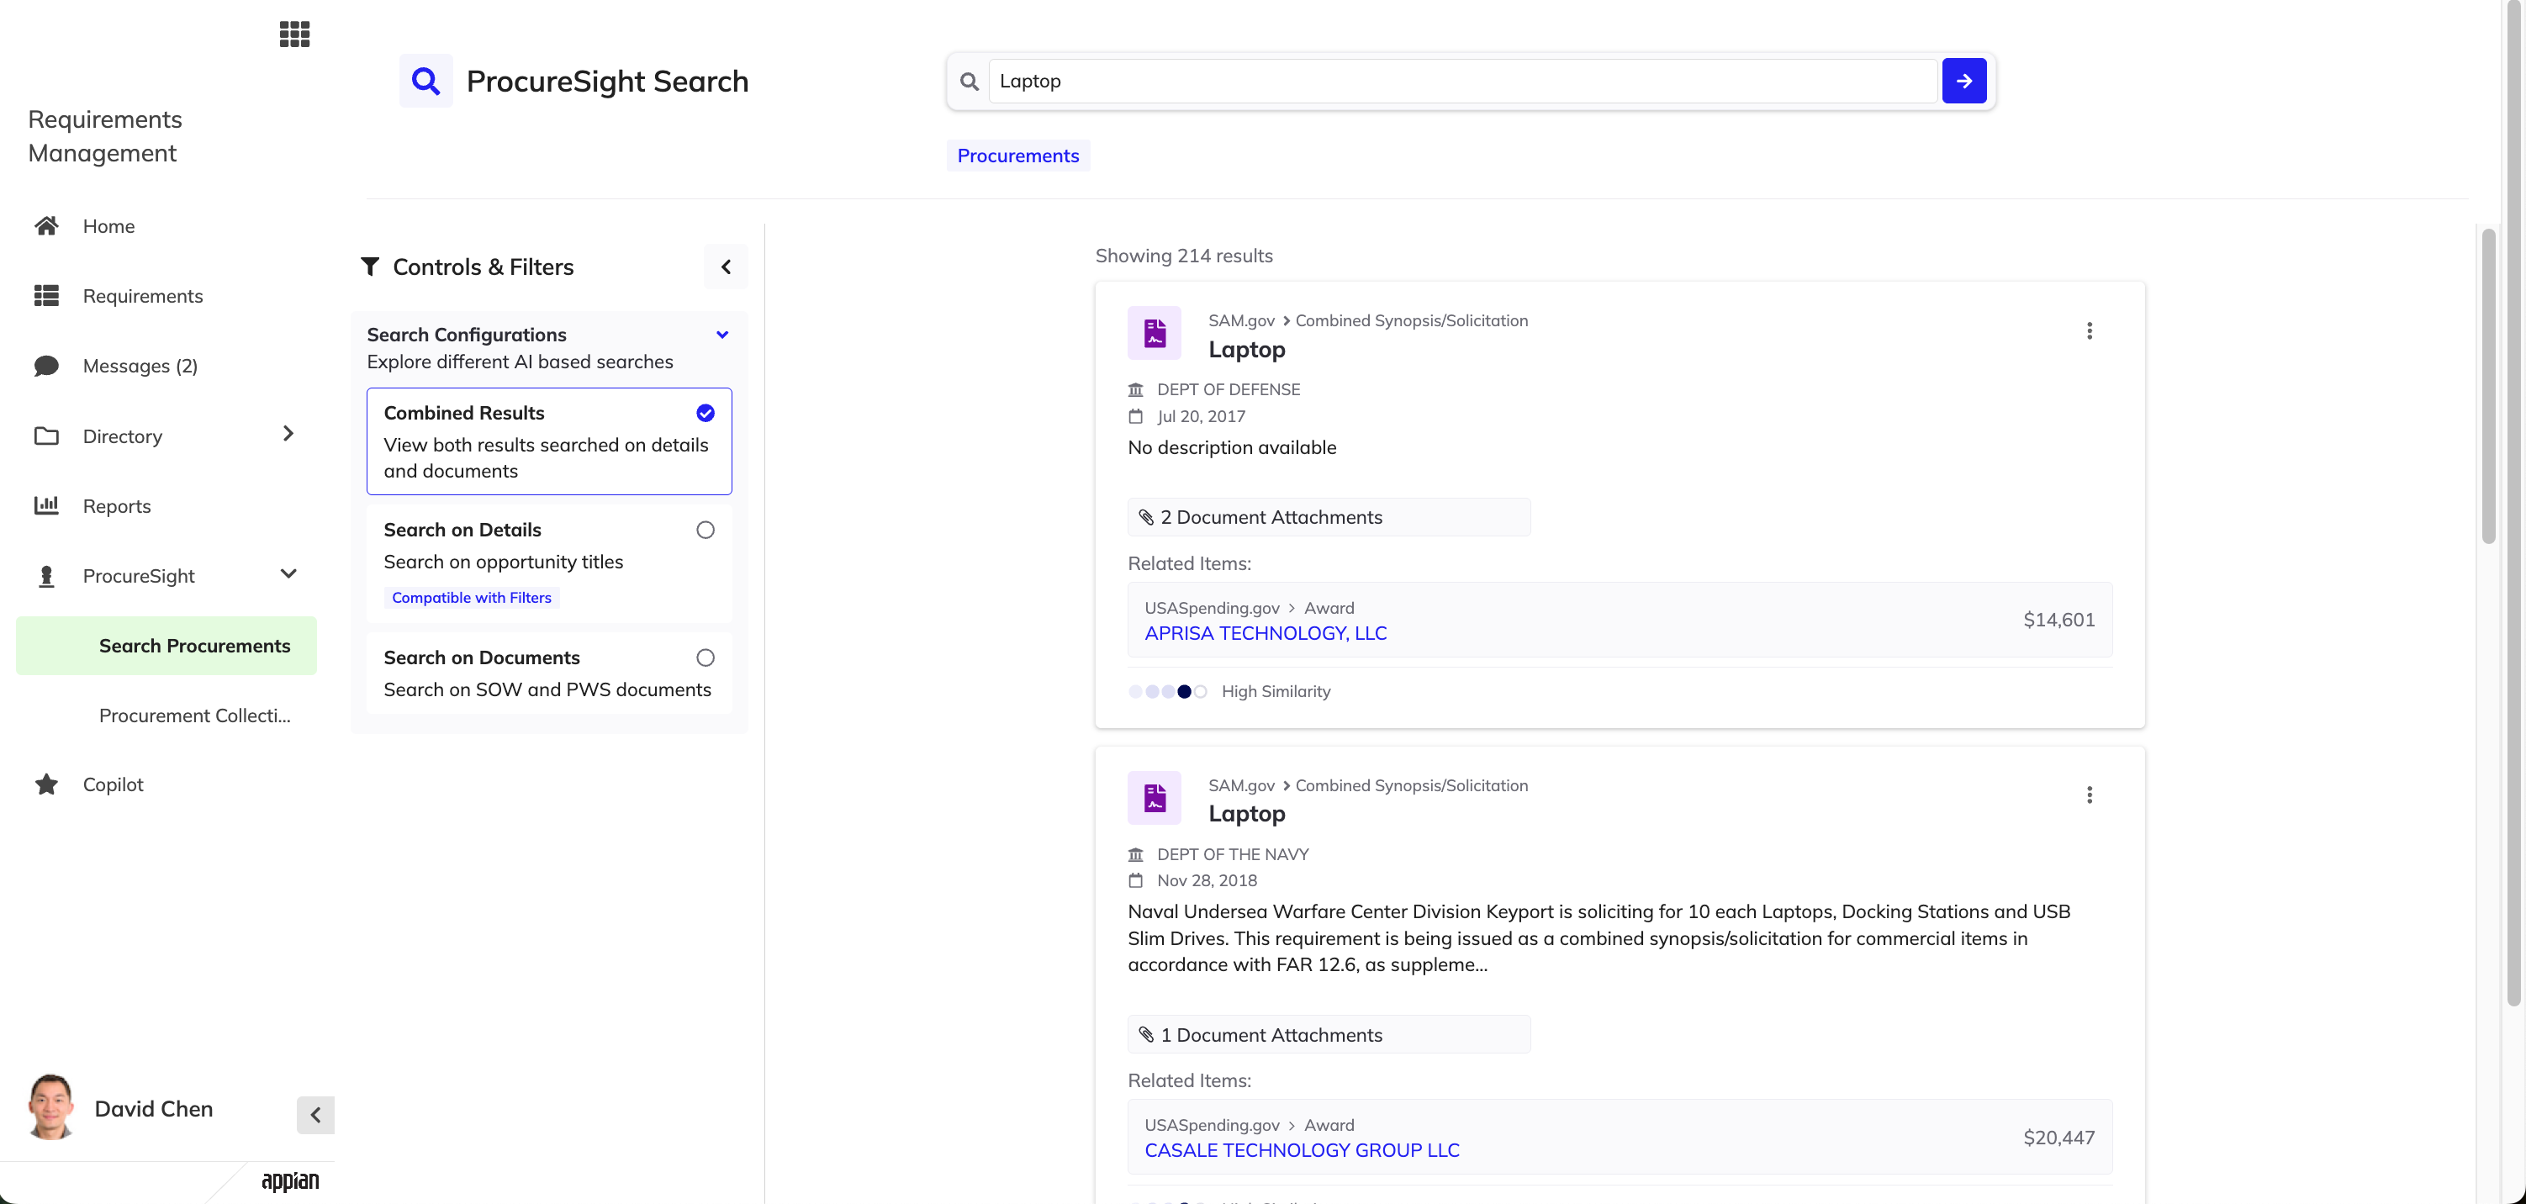
Task: Click the blue ProcureSight Search magnifier logo
Action: point(425,81)
